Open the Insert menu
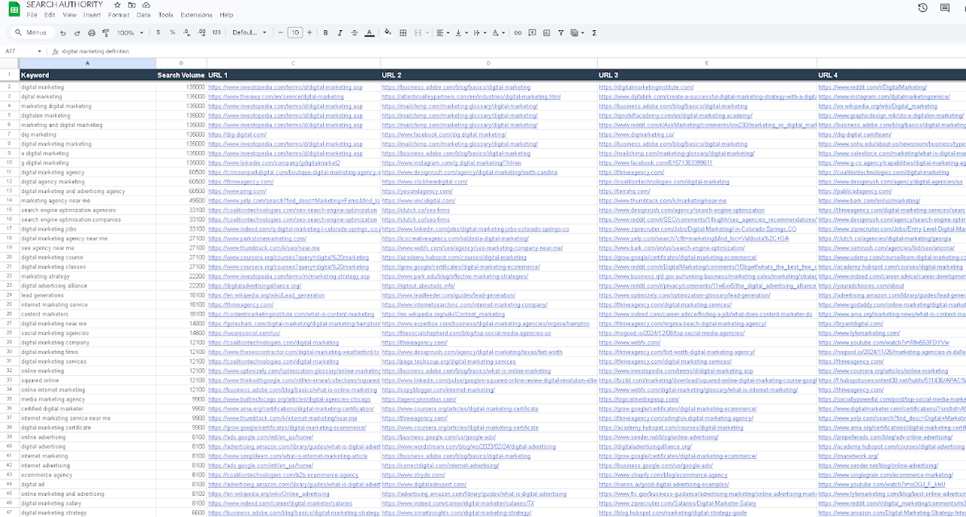 click(x=92, y=15)
